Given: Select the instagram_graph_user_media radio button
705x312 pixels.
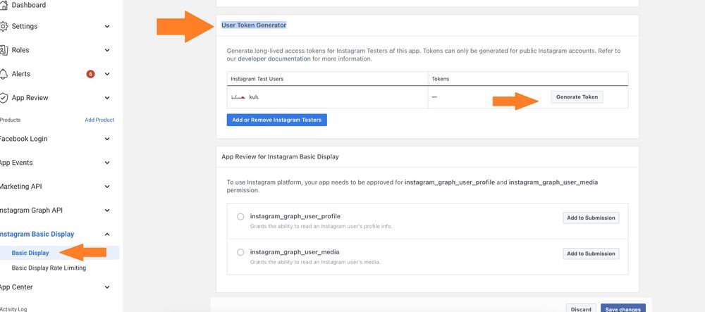Looking at the screenshot, I should point(240,252).
